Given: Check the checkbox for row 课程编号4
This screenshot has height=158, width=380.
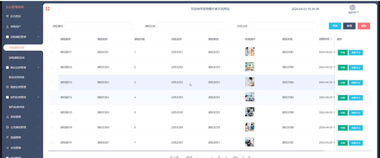Looking at the screenshot, I should (52, 97).
